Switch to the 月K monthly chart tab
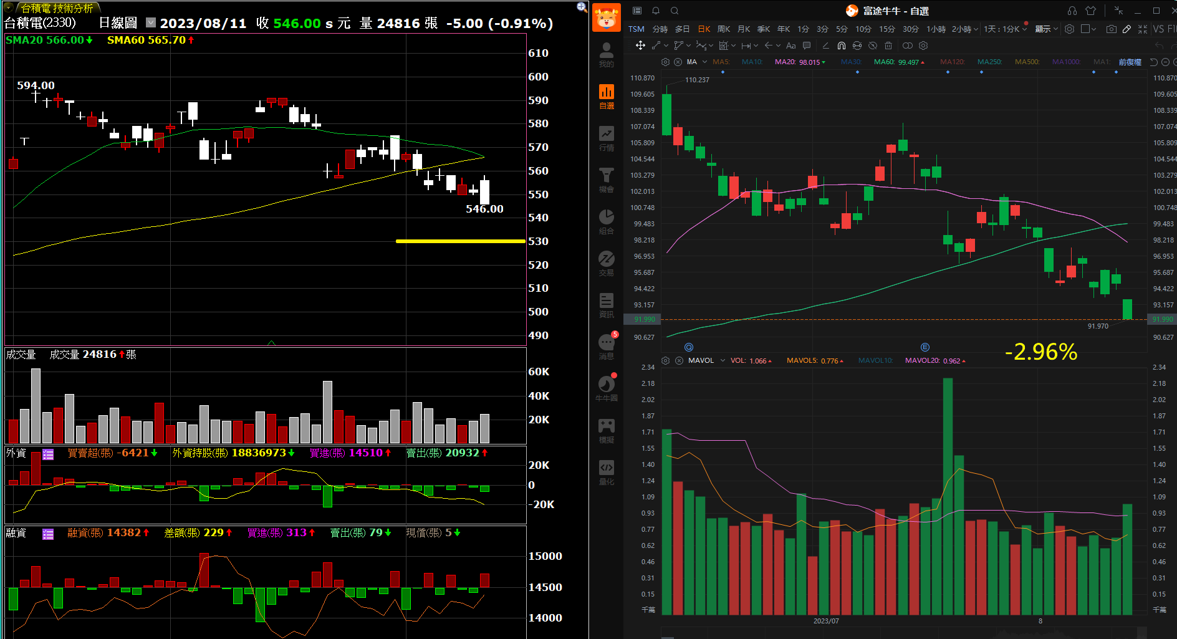Image resolution: width=1177 pixels, height=639 pixels. click(x=743, y=29)
